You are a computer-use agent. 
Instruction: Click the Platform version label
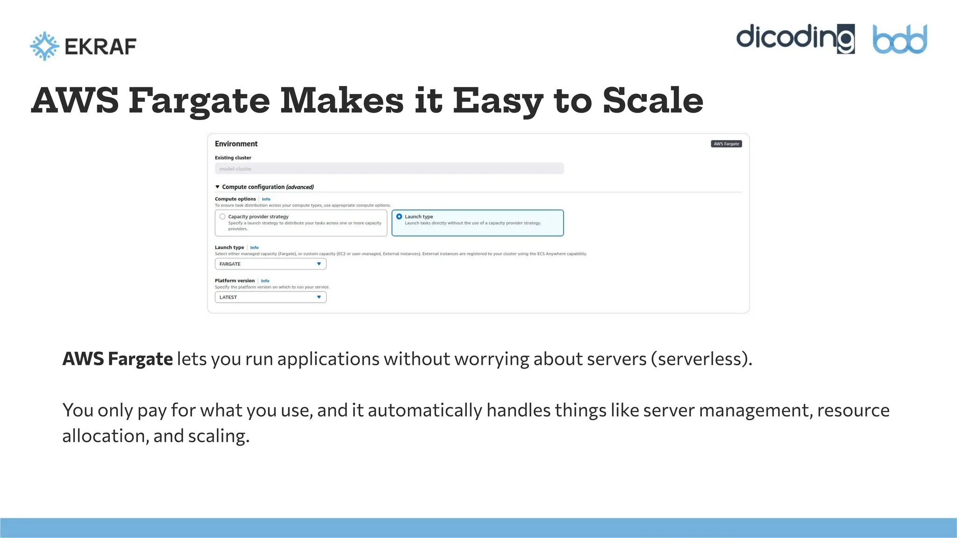(235, 281)
